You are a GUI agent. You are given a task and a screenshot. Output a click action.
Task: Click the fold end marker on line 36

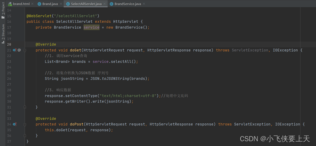tap(25, 135)
